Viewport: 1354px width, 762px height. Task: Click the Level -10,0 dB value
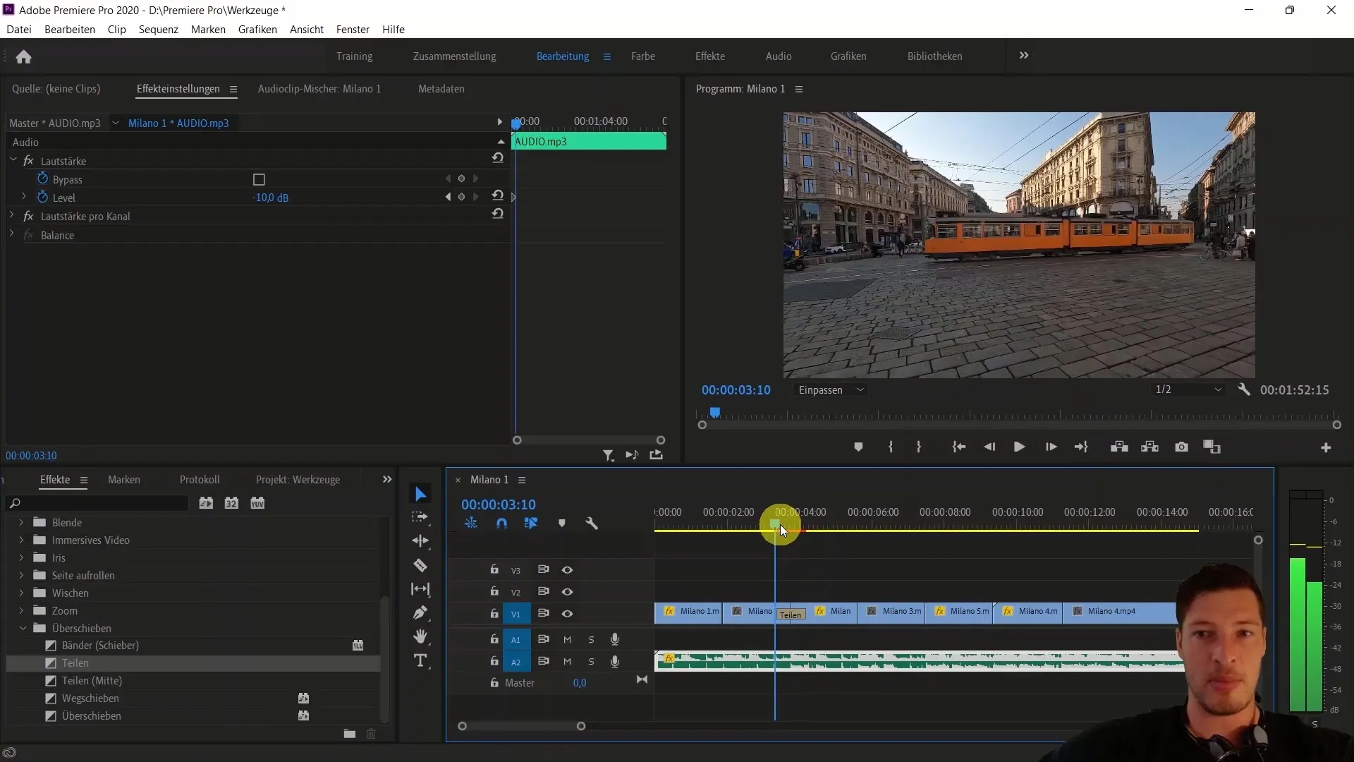(x=271, y=198)
